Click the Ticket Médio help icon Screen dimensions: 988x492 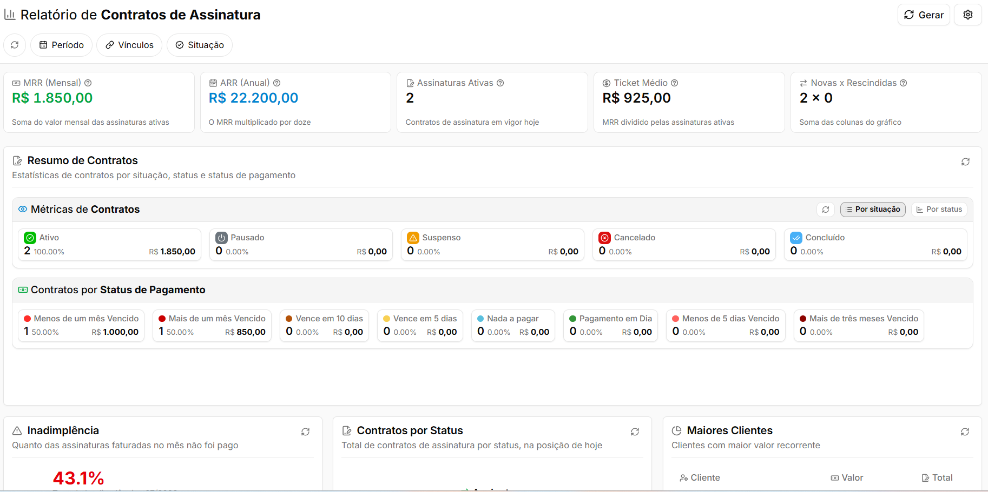click(x=675, y=83)
